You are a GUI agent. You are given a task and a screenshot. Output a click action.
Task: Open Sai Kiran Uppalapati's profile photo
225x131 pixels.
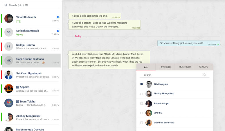[9, 75]
